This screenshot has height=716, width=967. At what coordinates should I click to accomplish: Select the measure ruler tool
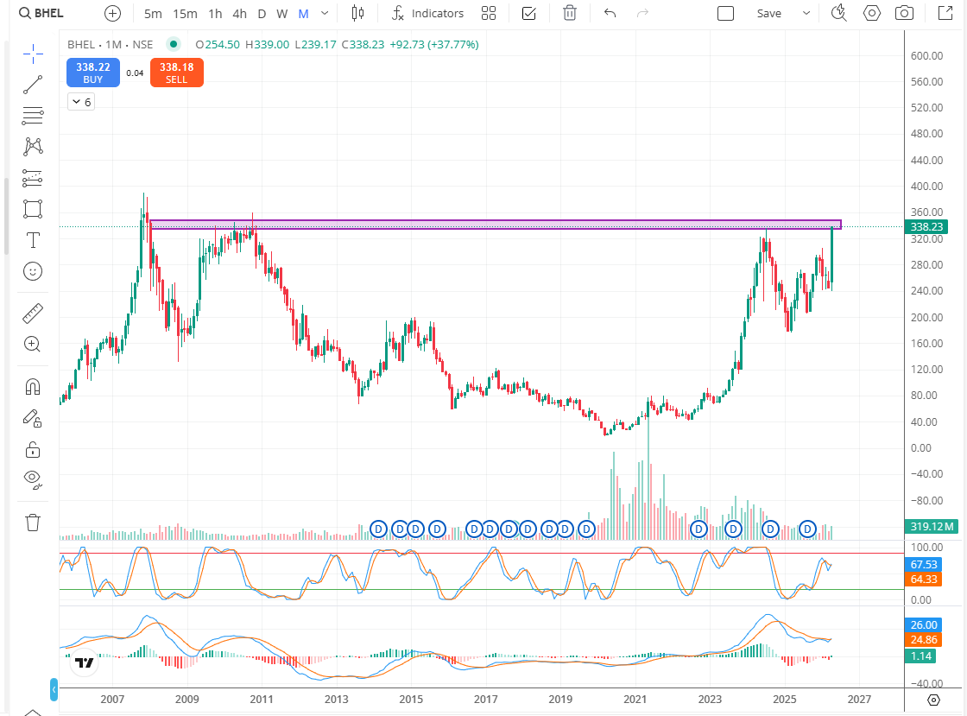pos(33,313)
